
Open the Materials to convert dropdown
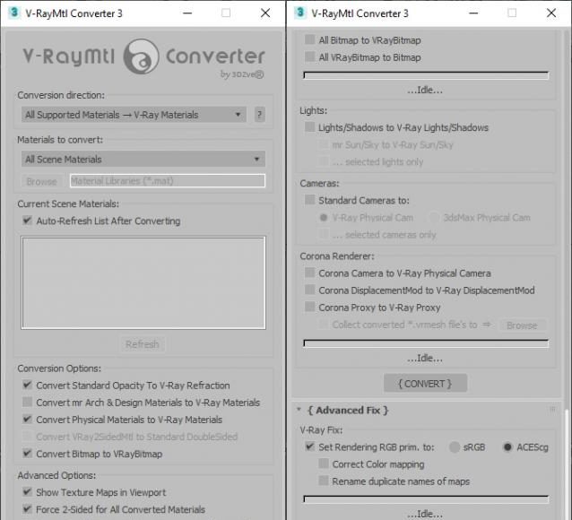[x=143, y=159]
